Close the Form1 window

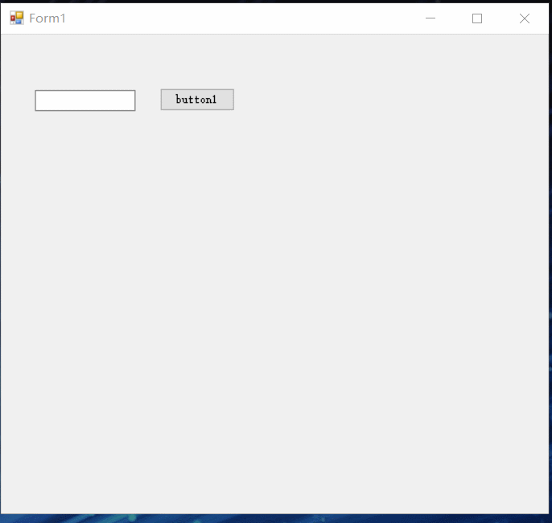pyautogui.click(x=525, y=18)
